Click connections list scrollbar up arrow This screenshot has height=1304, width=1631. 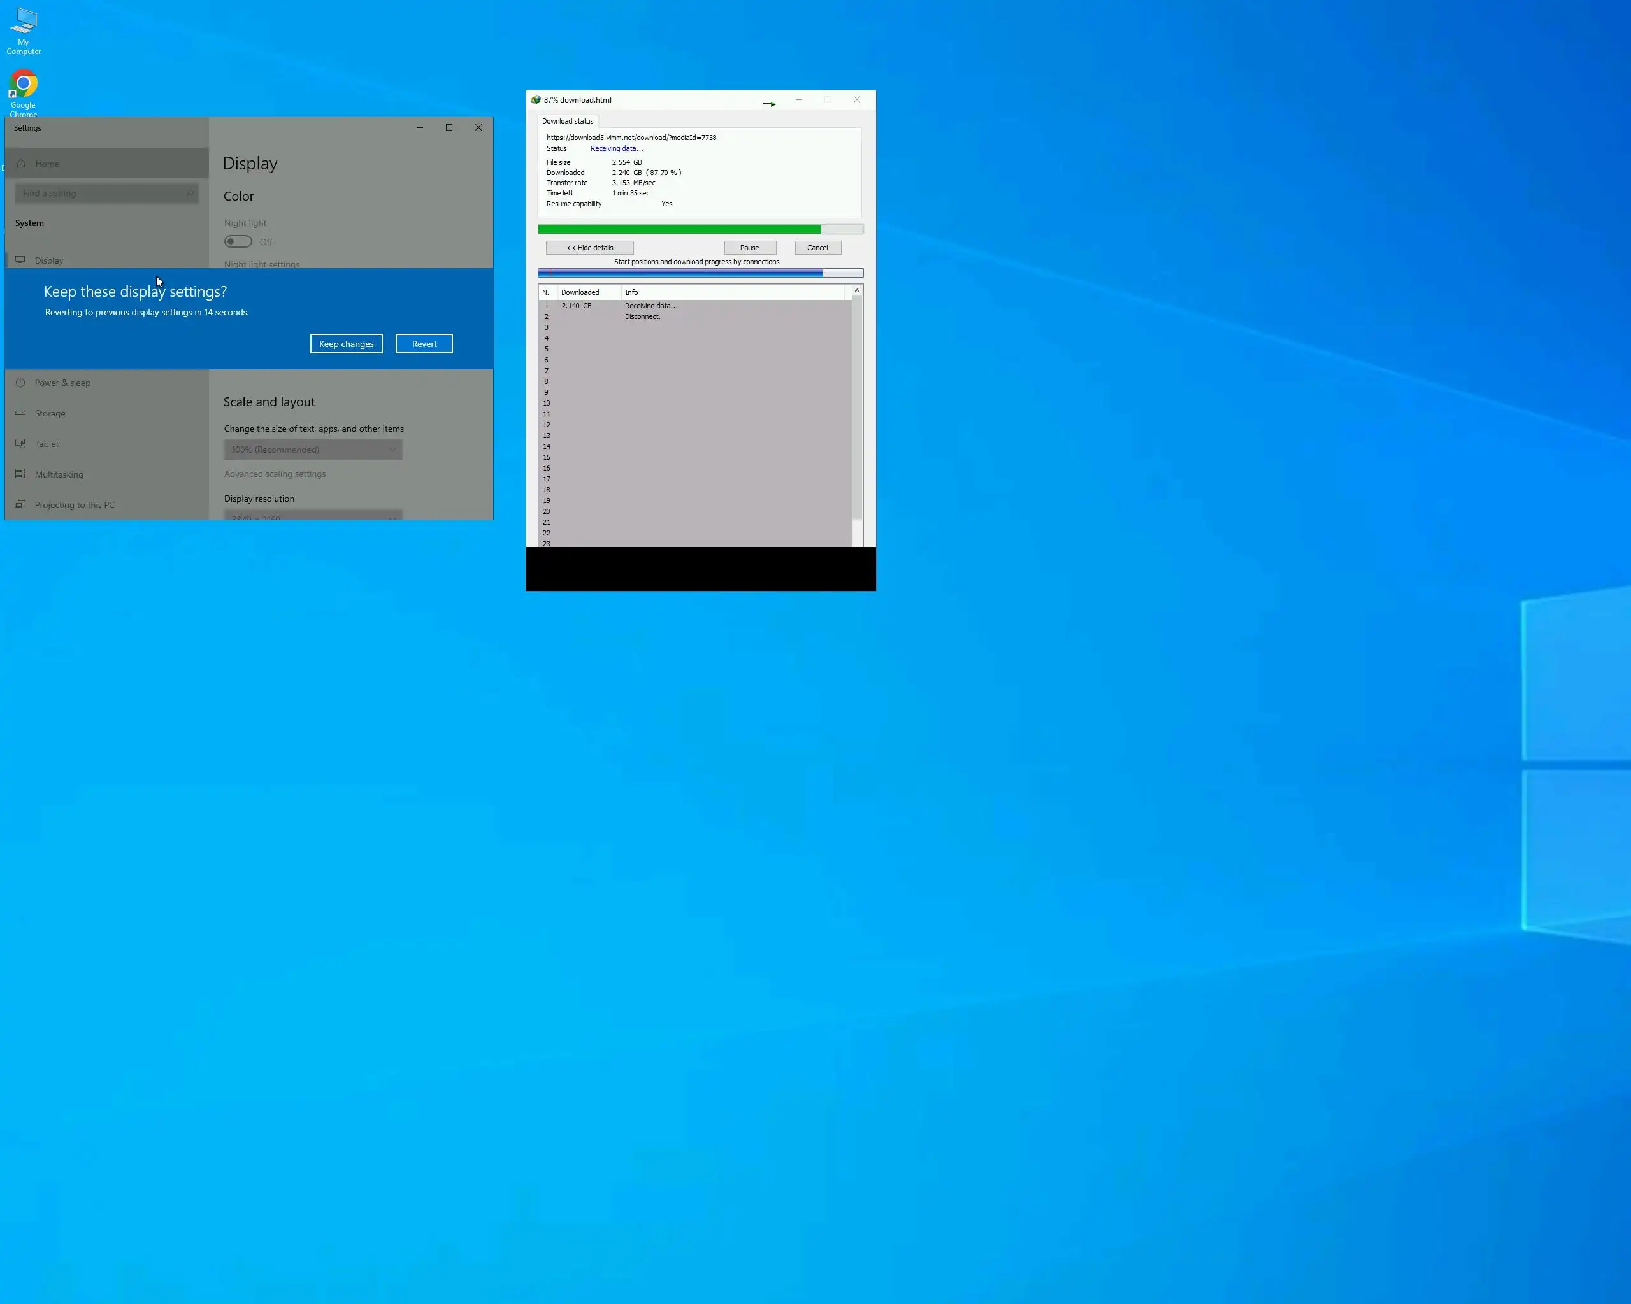coord(856,291)
